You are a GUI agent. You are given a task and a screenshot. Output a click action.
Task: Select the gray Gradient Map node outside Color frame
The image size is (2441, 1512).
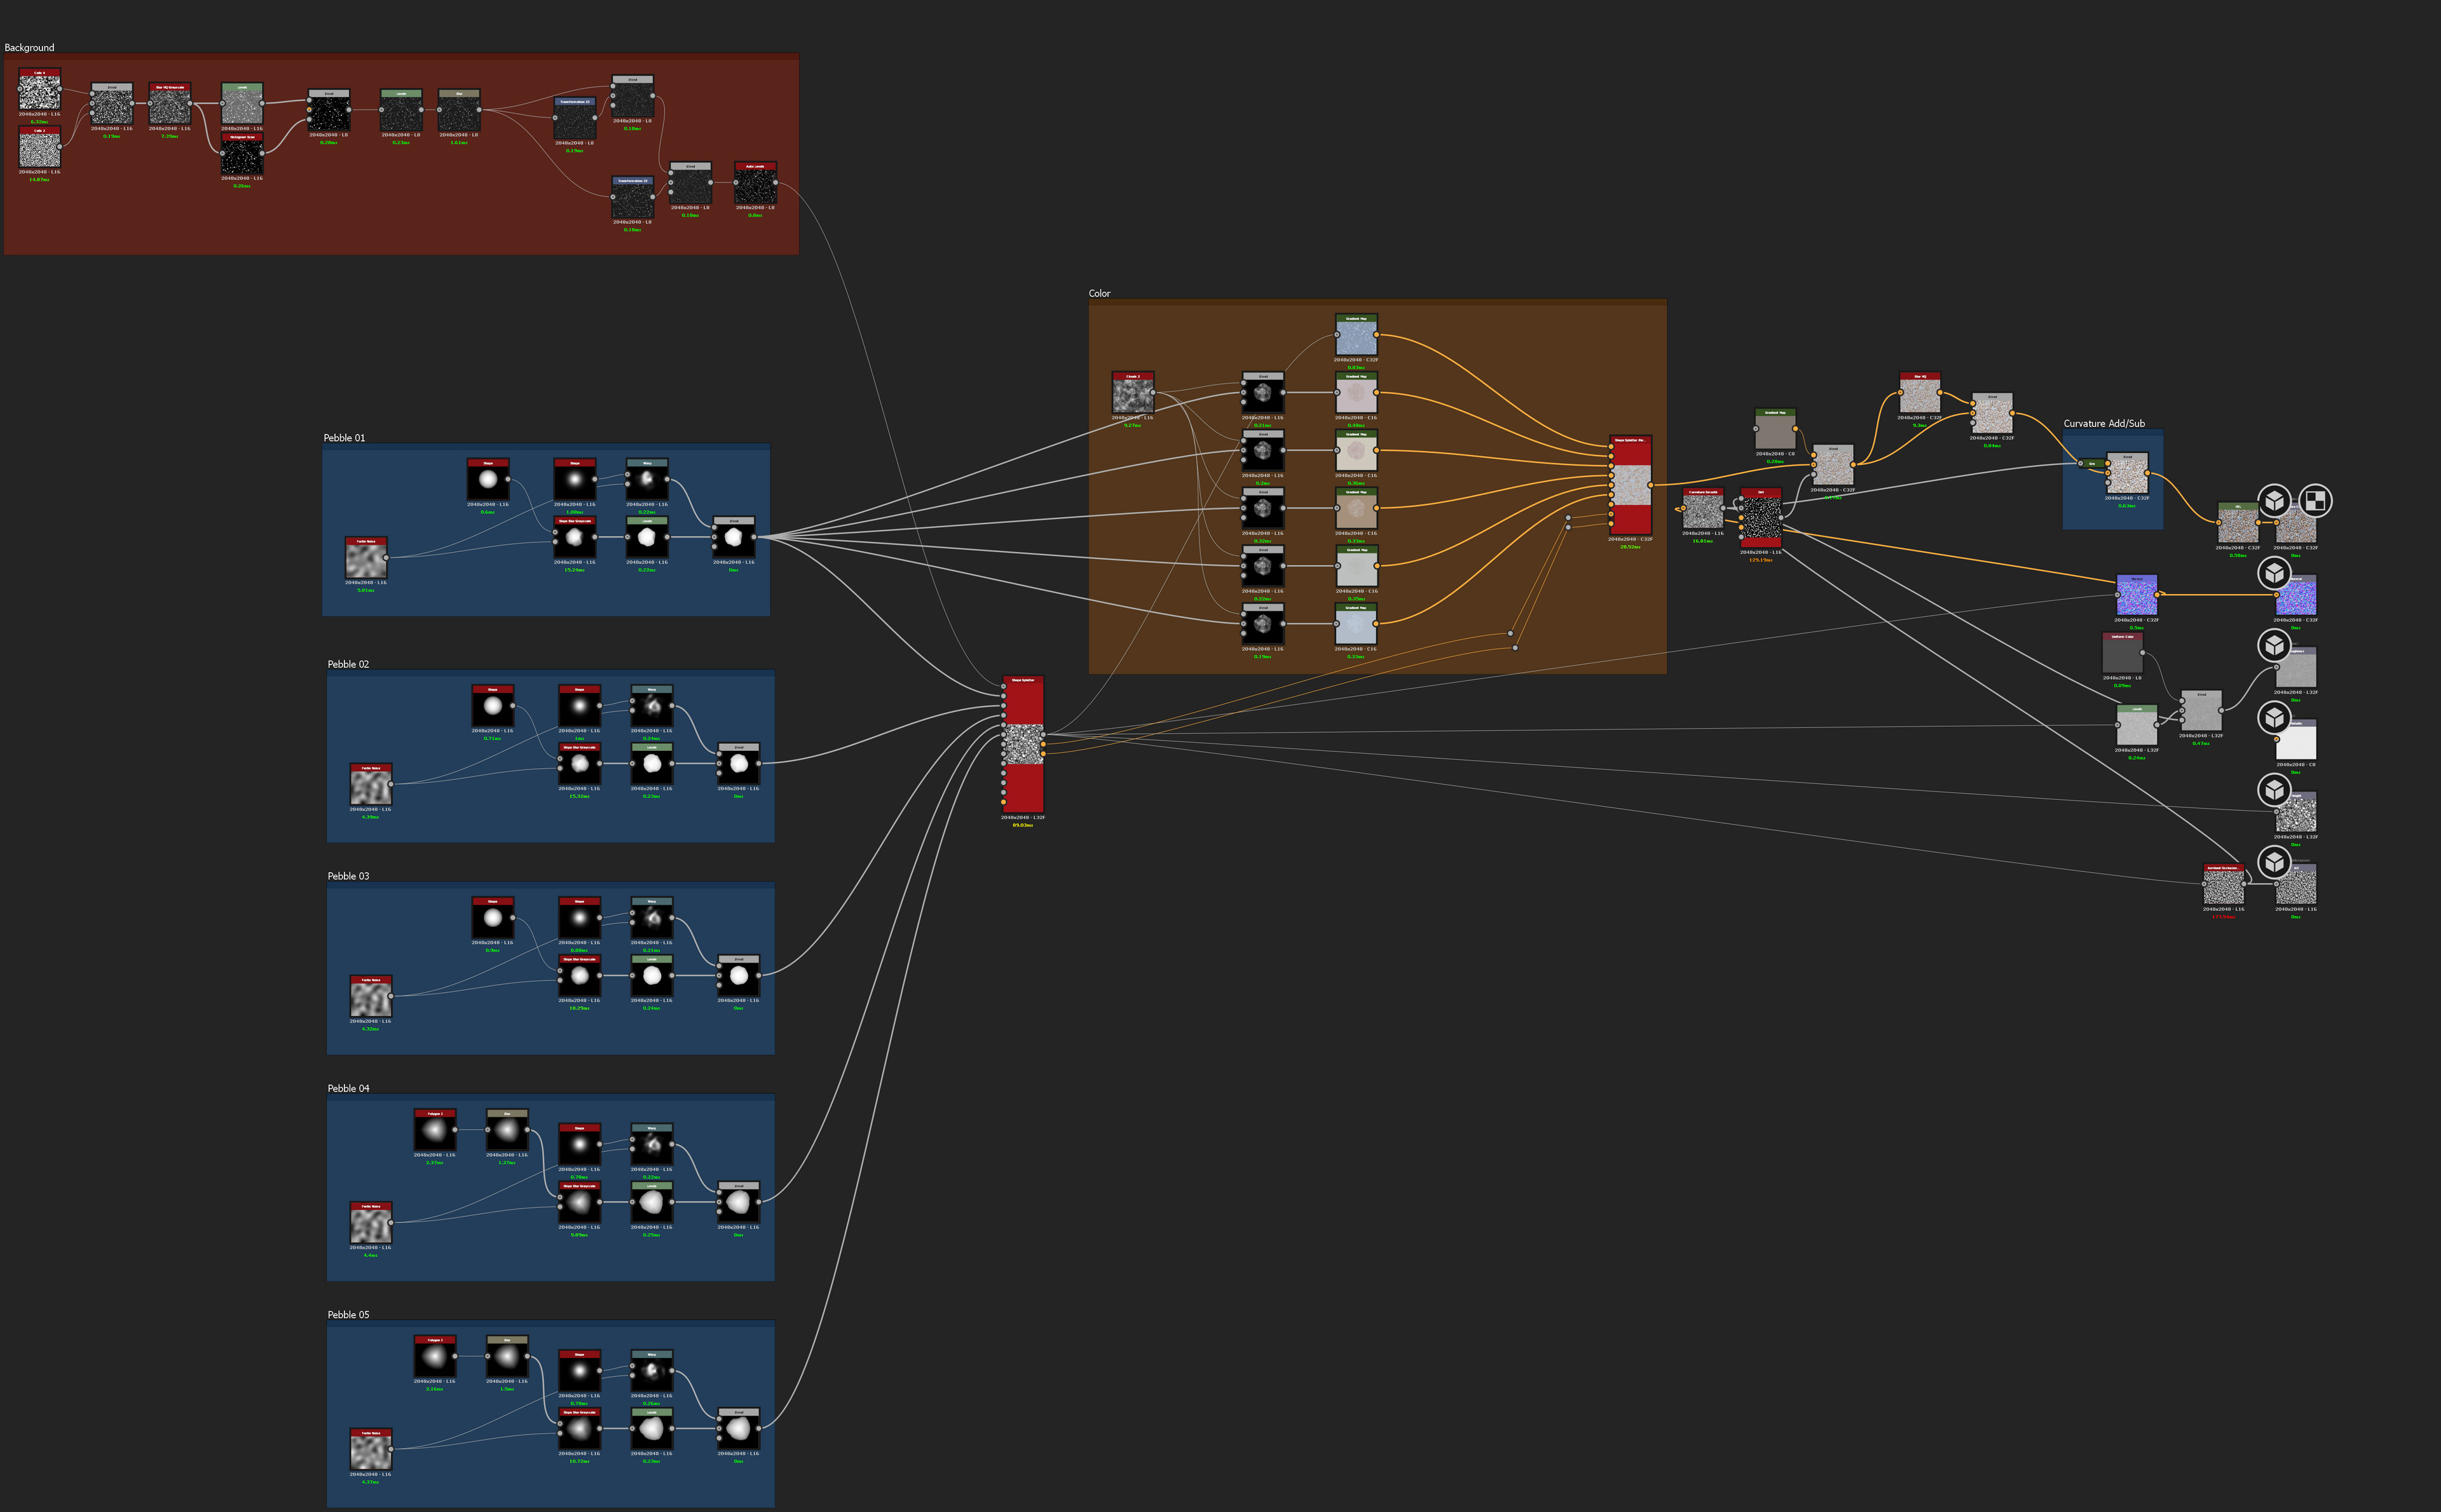click(x=1775, y=429)
